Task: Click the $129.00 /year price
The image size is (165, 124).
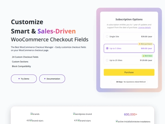Action: pyautogui.click(x=146, y=60)
